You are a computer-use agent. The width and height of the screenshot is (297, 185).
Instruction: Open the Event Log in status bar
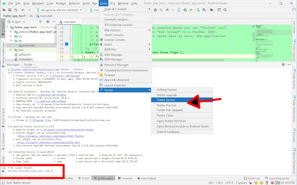[x=252, y=178]
